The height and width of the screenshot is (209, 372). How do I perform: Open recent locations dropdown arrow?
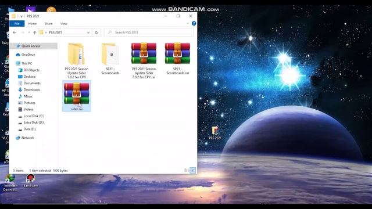(28, 33)
